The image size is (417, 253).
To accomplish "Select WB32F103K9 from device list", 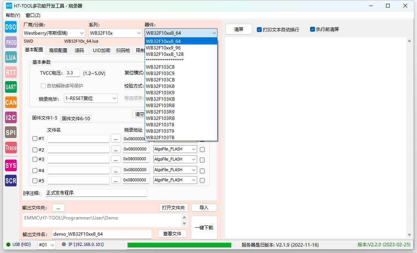I will (181, 93).
